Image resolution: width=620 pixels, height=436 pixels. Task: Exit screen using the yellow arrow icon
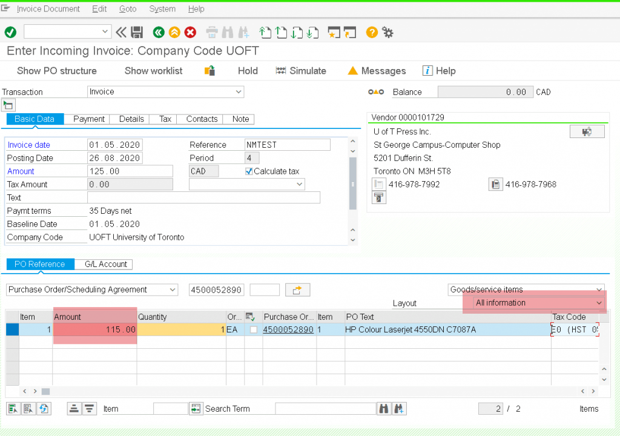(x=174, y=31)
